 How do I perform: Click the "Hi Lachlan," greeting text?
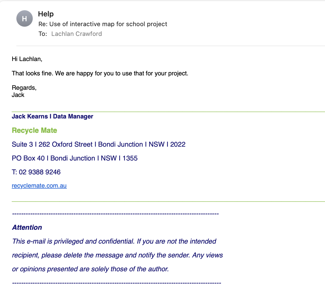click(27, 59)
